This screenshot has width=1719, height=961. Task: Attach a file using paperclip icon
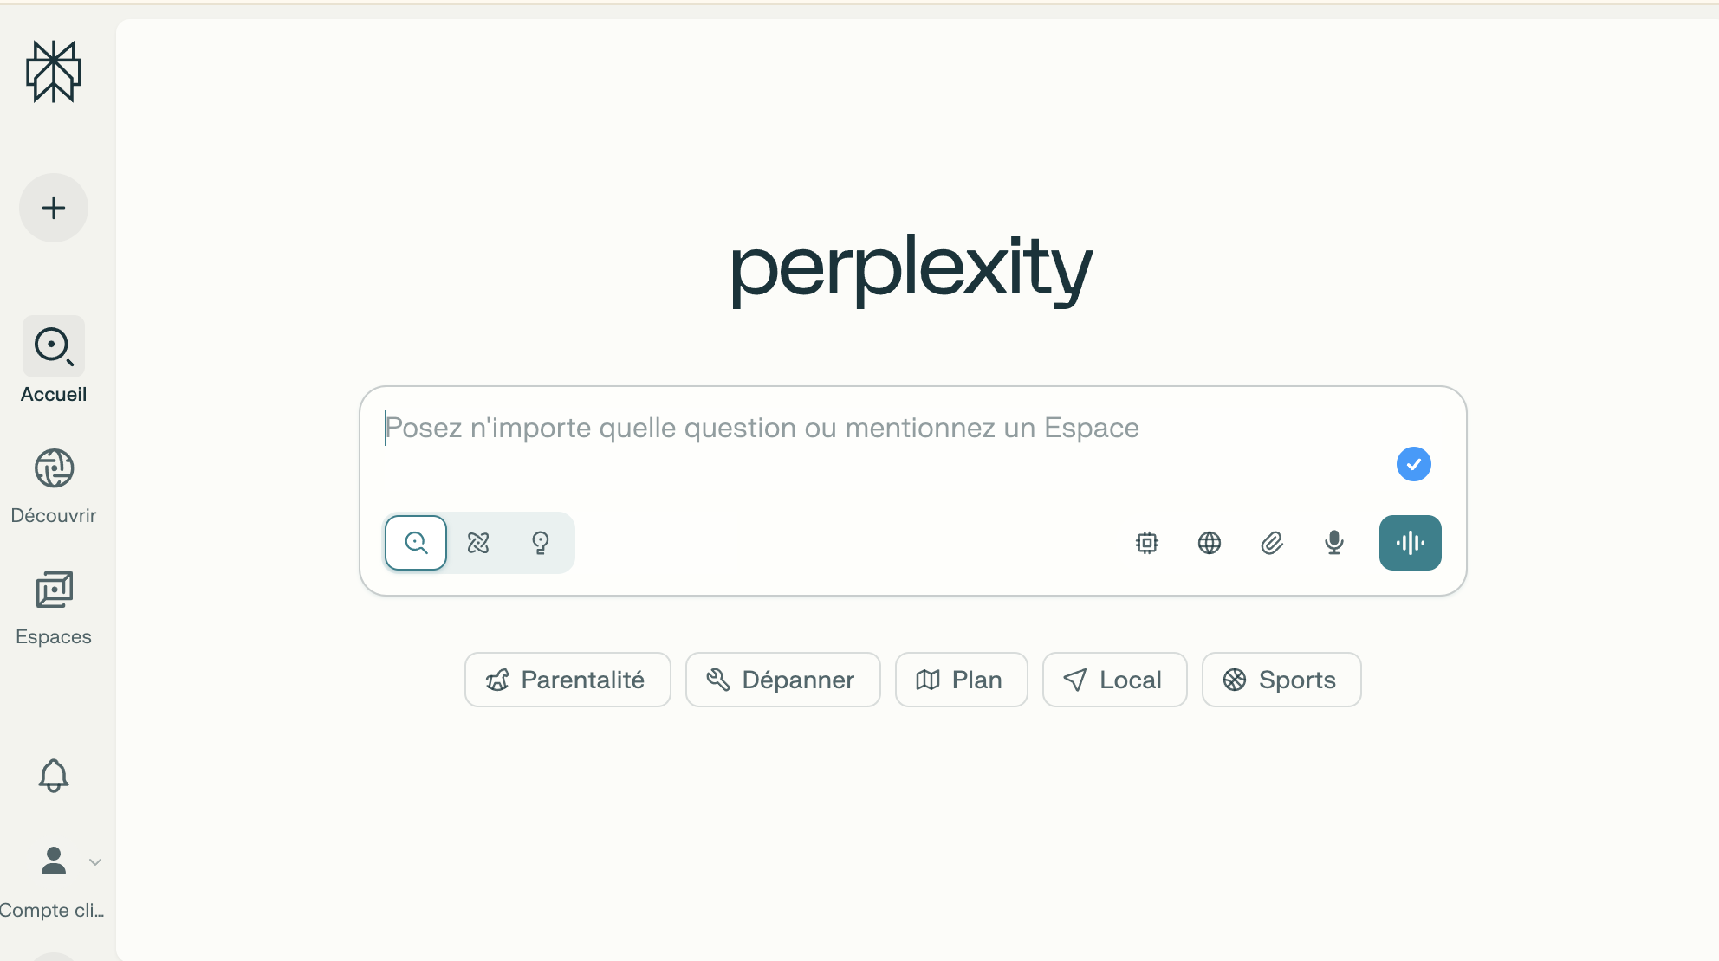click(1272, 543)
